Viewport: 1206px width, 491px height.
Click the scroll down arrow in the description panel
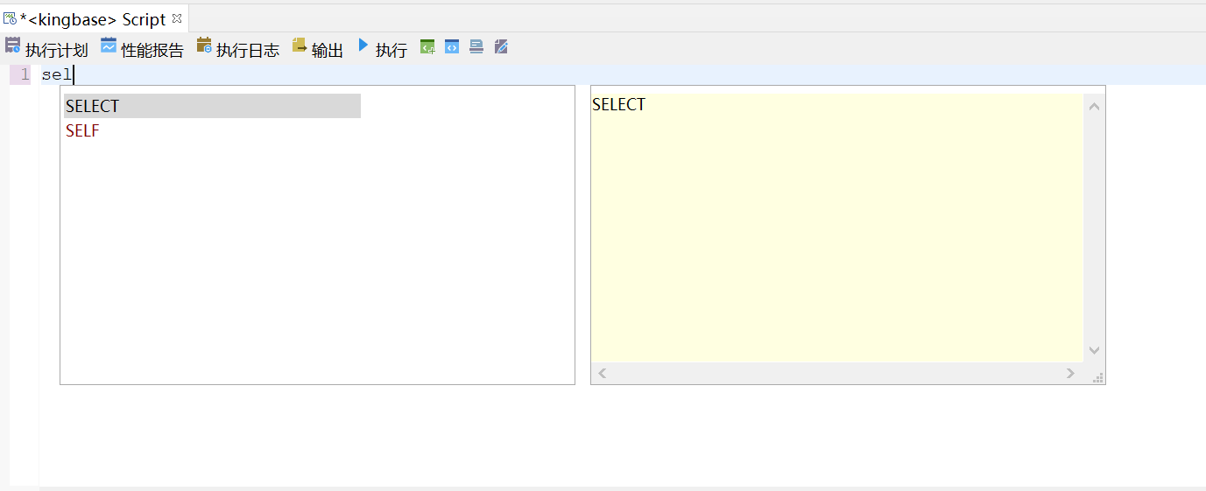[x=1094, y=350]
